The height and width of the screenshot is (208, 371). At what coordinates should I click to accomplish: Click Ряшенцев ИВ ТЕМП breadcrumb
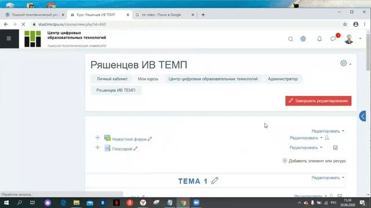116,90
